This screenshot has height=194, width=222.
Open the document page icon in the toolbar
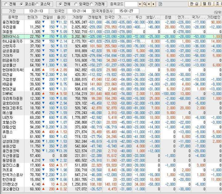pyautogui.click(x=160, y=4)
